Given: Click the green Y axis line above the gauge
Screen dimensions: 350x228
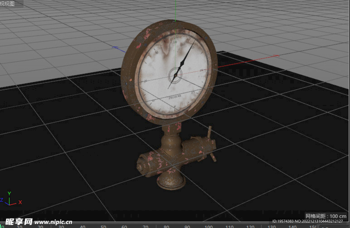Looking at the screenshot, I should click(x=175, y=10).
